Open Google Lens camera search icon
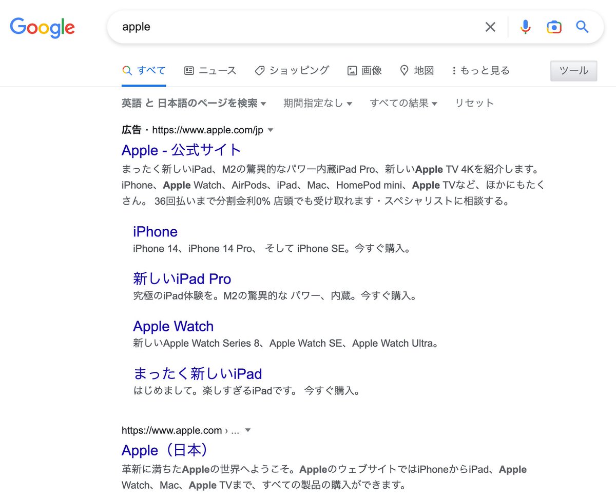This screenshot has width=616, height=499. (554, 27)
